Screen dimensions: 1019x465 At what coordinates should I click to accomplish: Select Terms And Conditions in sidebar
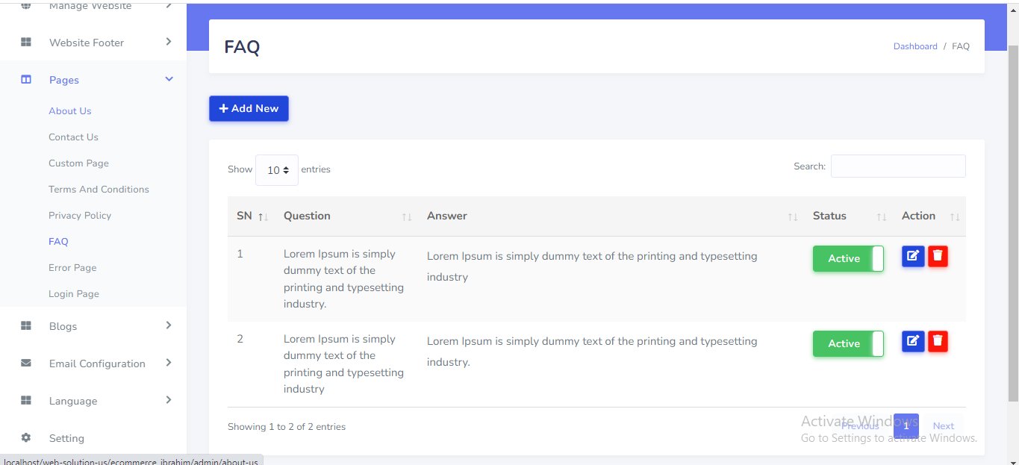click(x=99, y=190)
